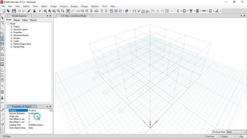247x139 pixels.
Task: Click Move Down in List arrow
Action: coord(106,11)
